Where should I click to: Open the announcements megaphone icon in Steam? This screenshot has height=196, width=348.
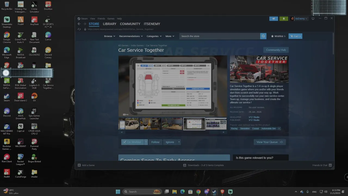pyautogui.click(x=274, y=19)
